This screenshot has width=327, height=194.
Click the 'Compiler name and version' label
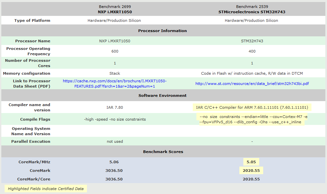(x=29, y=107)
